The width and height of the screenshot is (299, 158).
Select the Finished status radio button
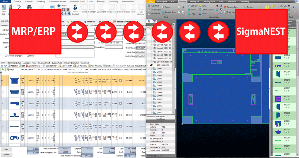click(85, 22)
